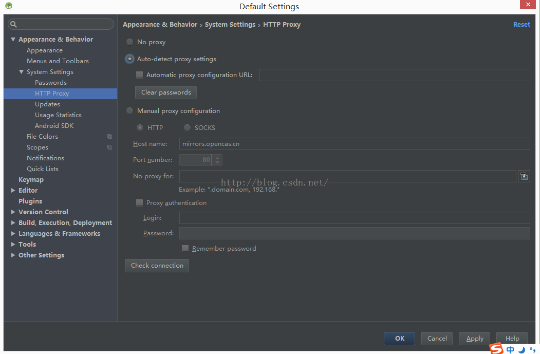540x354 pixels.
Task: Click the Login input field
Action: click(355, 218)
